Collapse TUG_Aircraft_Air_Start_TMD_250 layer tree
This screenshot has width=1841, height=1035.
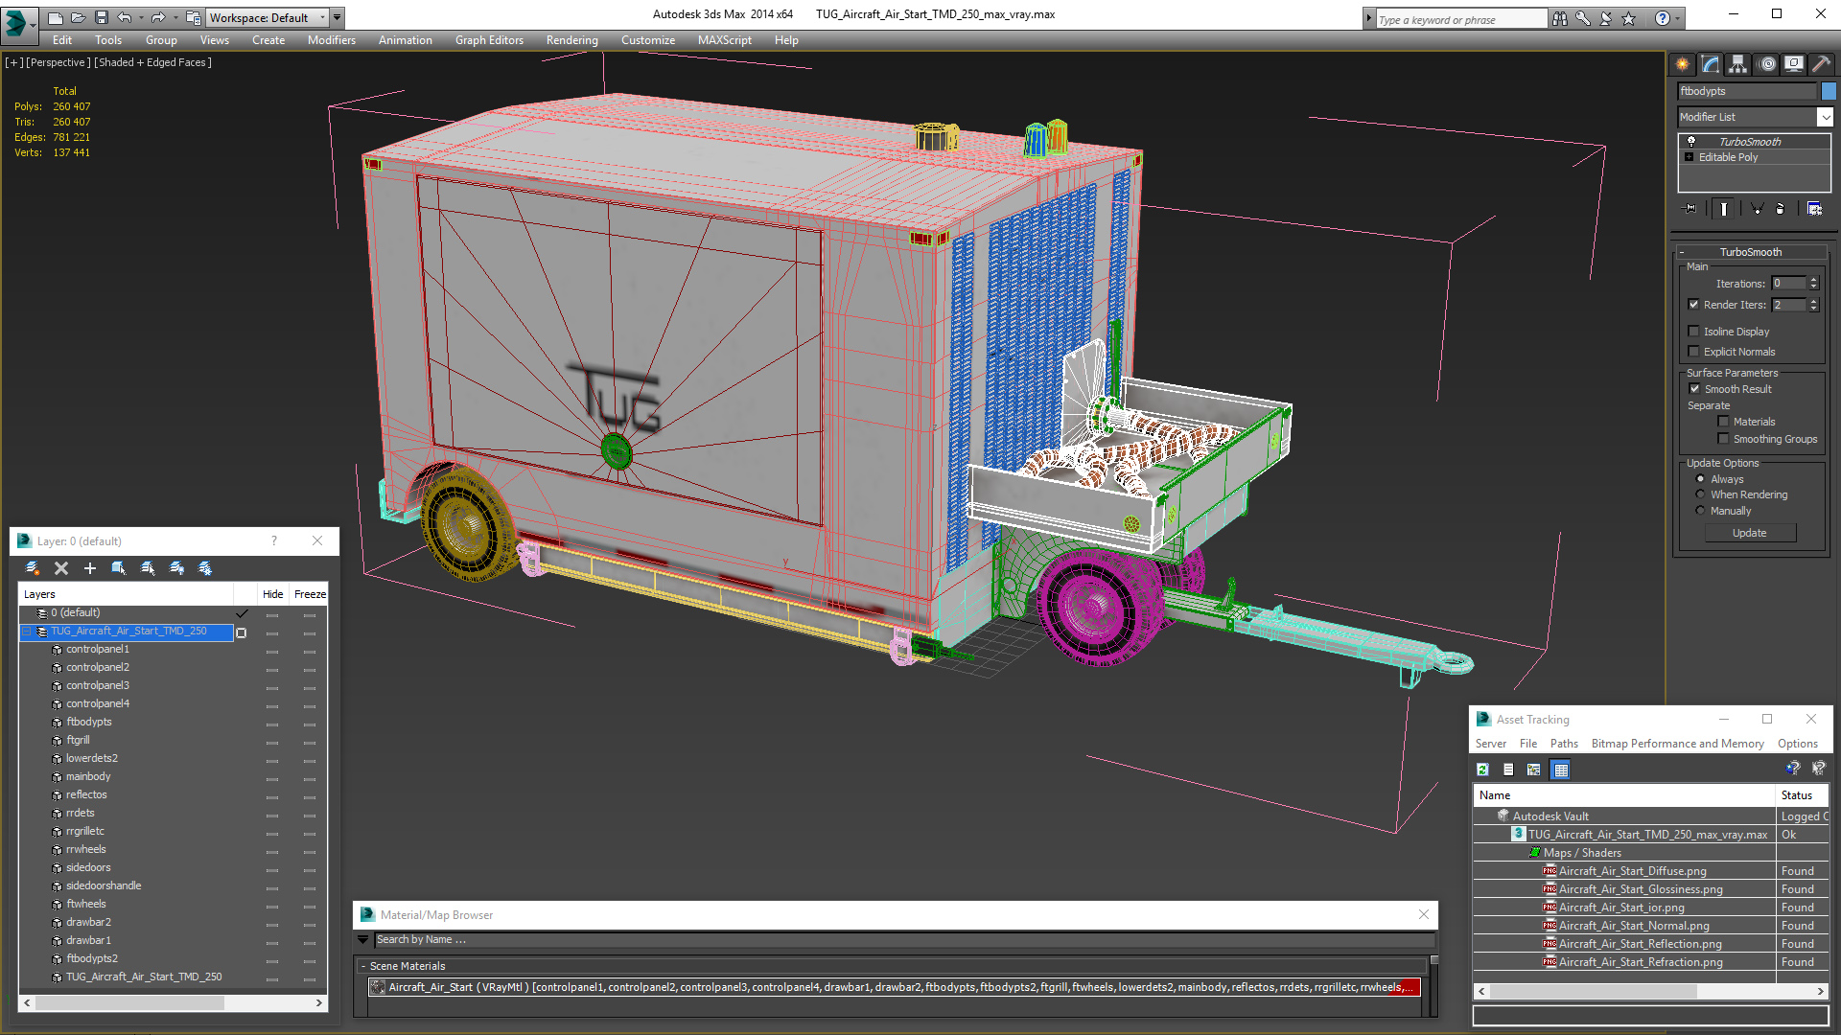pos(27,632)
